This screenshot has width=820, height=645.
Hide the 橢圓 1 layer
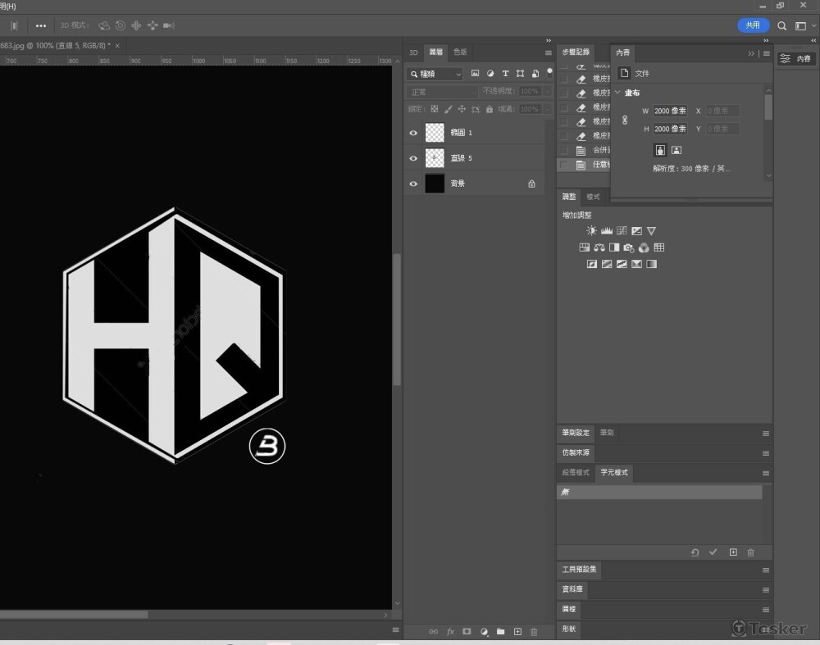pyautogui.click(x=413, y=133)
